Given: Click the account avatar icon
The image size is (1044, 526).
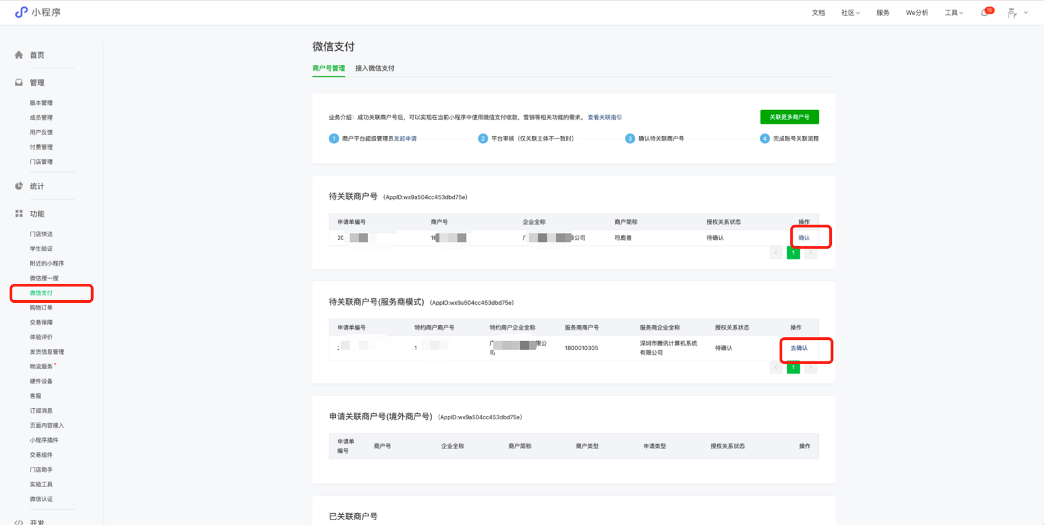Looking at the screenshot, I should point(1012,13).
